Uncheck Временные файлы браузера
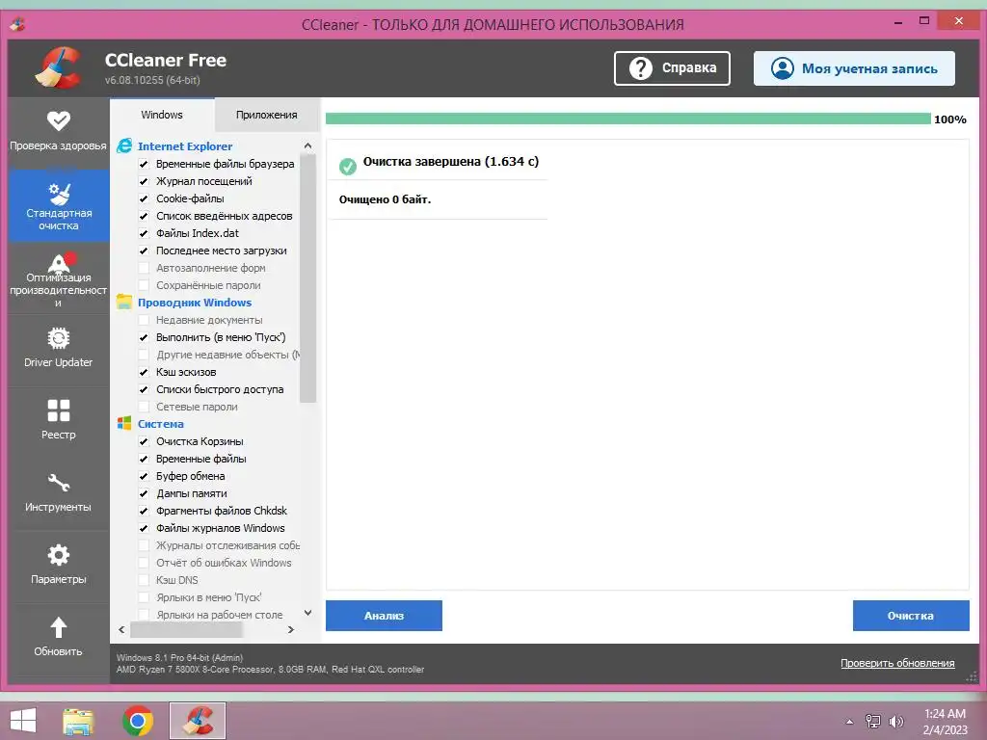Screen dimensions: 987x740 pos(144,164)
